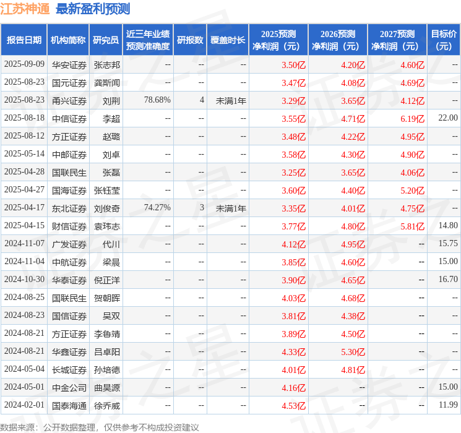Click analyst name 刘俊奇
The image size is (461, 433).
pyautogui.click(x=106, y=208)
